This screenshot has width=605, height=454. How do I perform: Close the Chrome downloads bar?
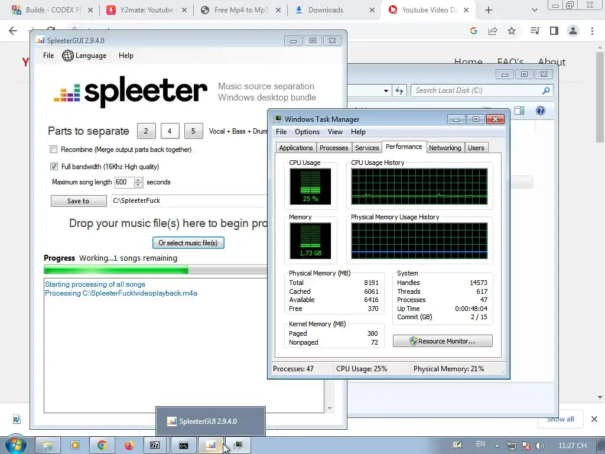click(594, 419)
